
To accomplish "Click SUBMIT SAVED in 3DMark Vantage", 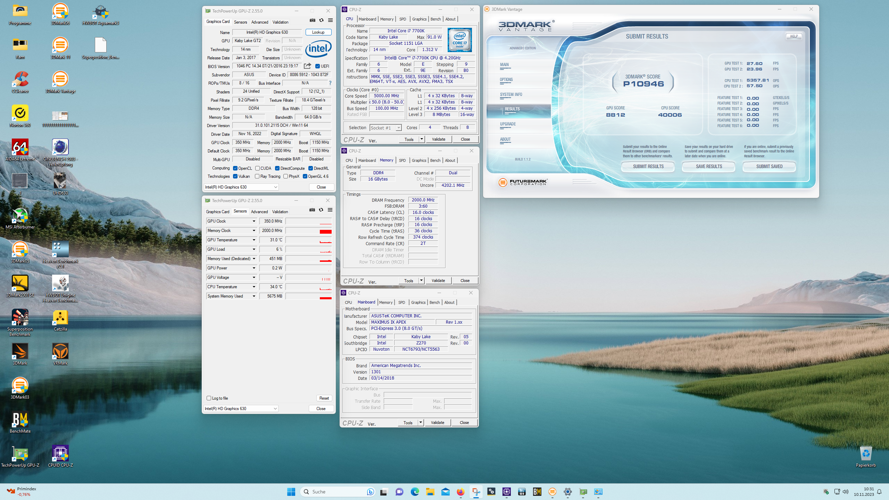I will pos(769,167).
